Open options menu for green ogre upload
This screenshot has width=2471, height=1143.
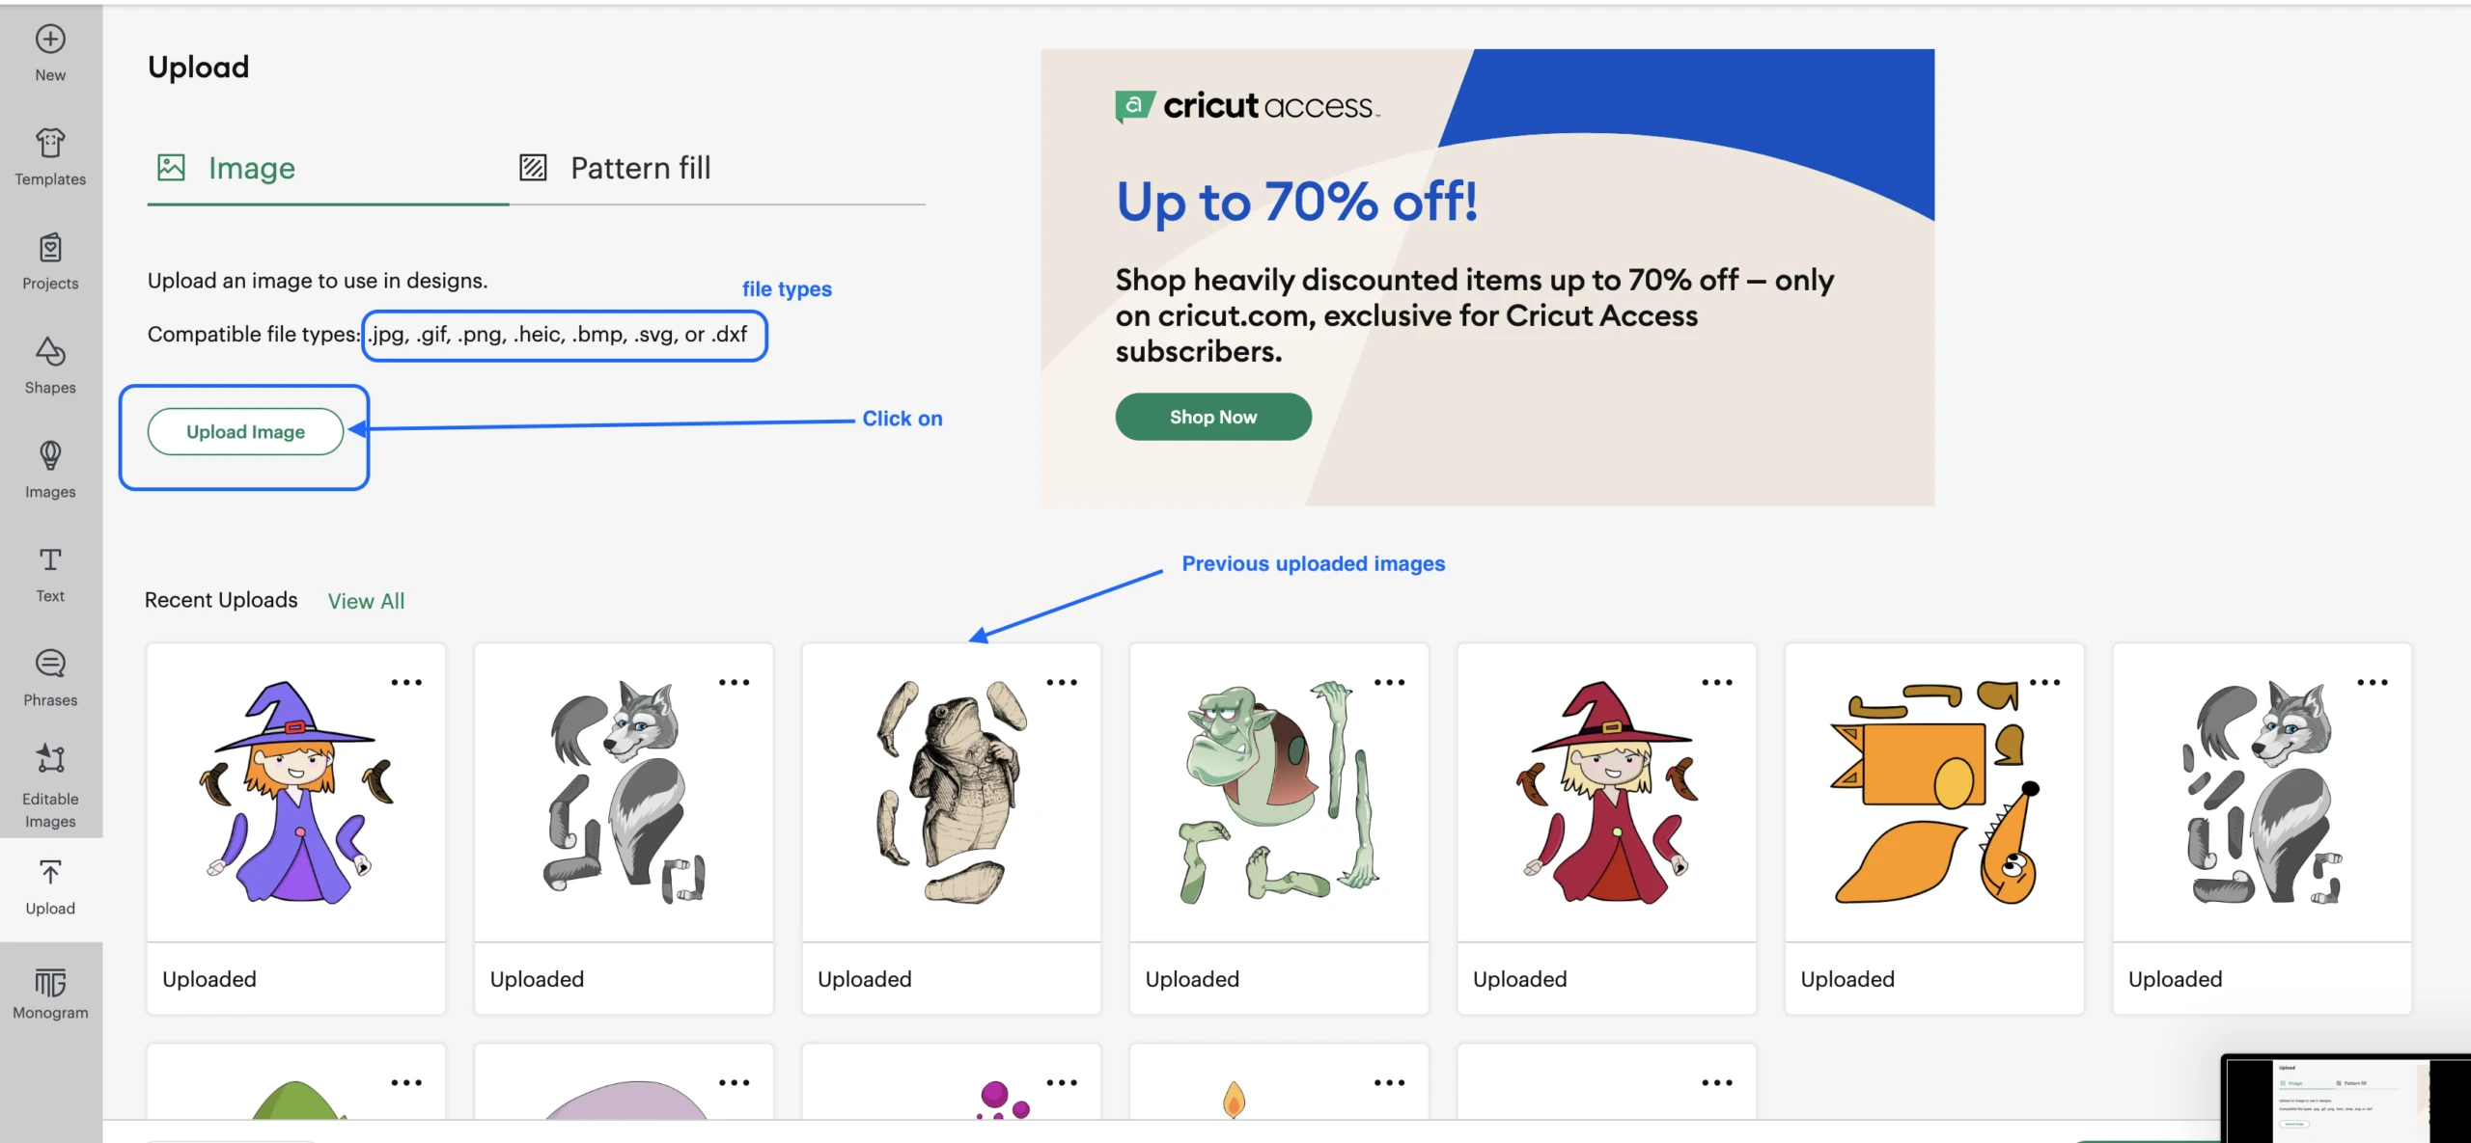pos(1389,682)
